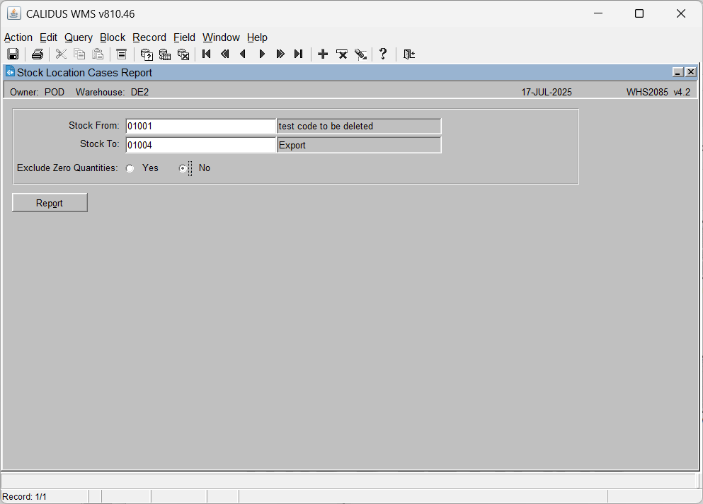Click the Execute Query database icon
The width and height of the screenshot is (703, 504).
pyautogui.click(x=165, y=54)
